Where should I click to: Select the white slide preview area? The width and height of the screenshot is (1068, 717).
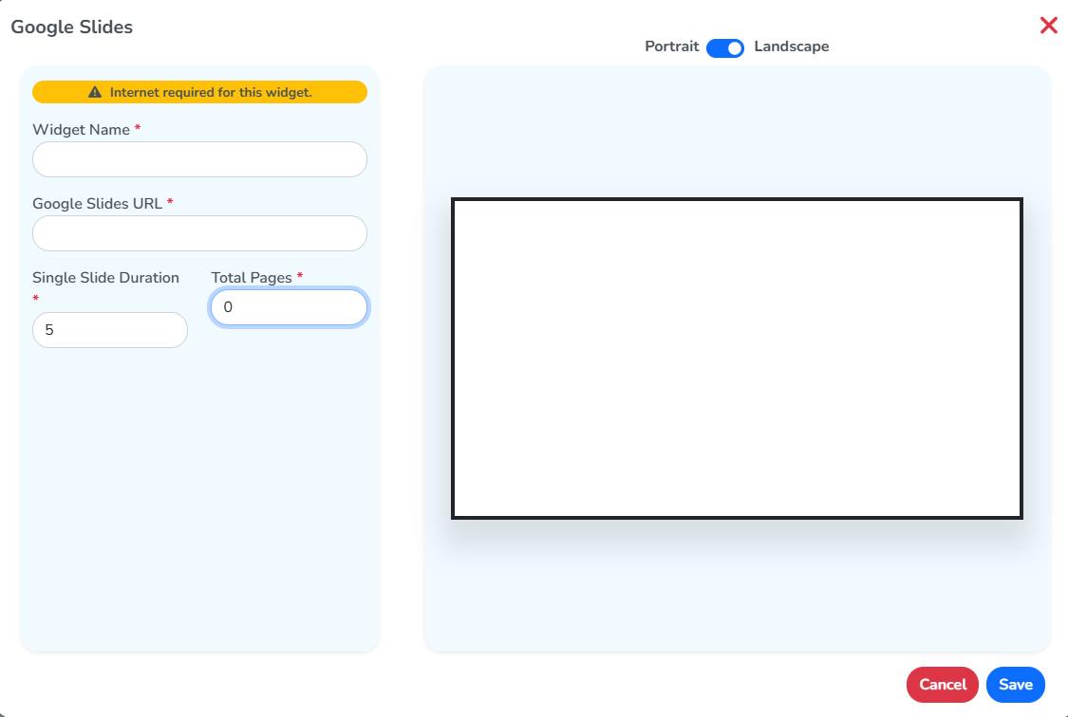point(737,358)
